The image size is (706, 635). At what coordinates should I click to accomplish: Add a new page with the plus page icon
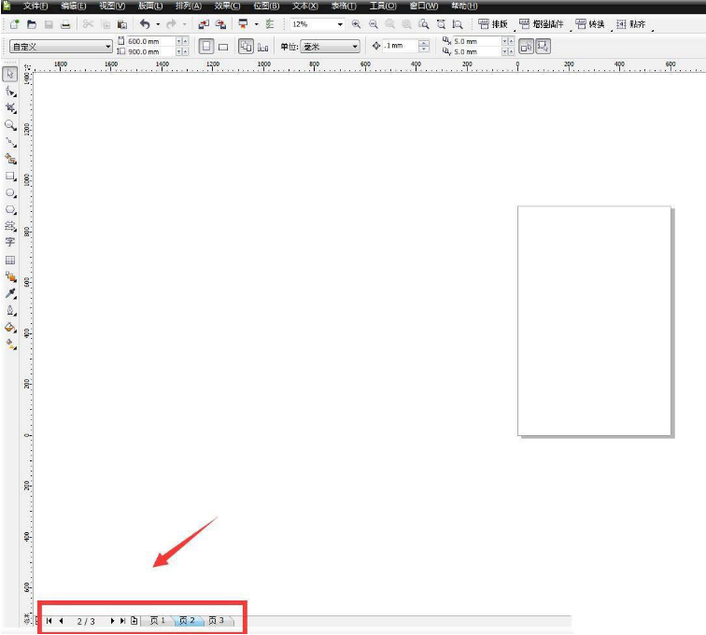(x=134, y=621)
